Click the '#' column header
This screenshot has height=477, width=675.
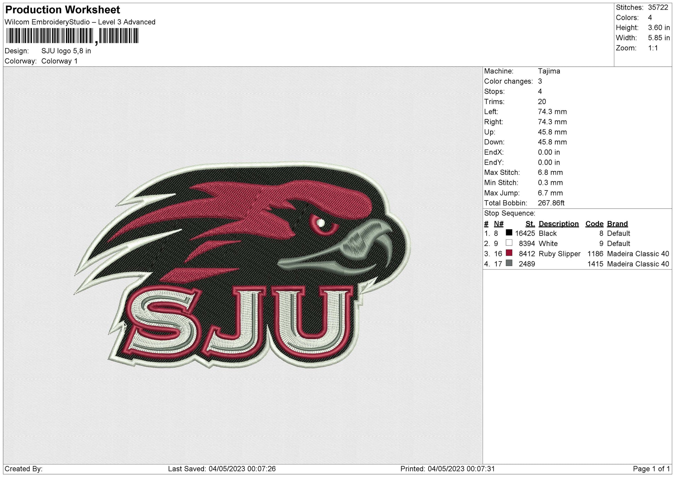point(486,224)
